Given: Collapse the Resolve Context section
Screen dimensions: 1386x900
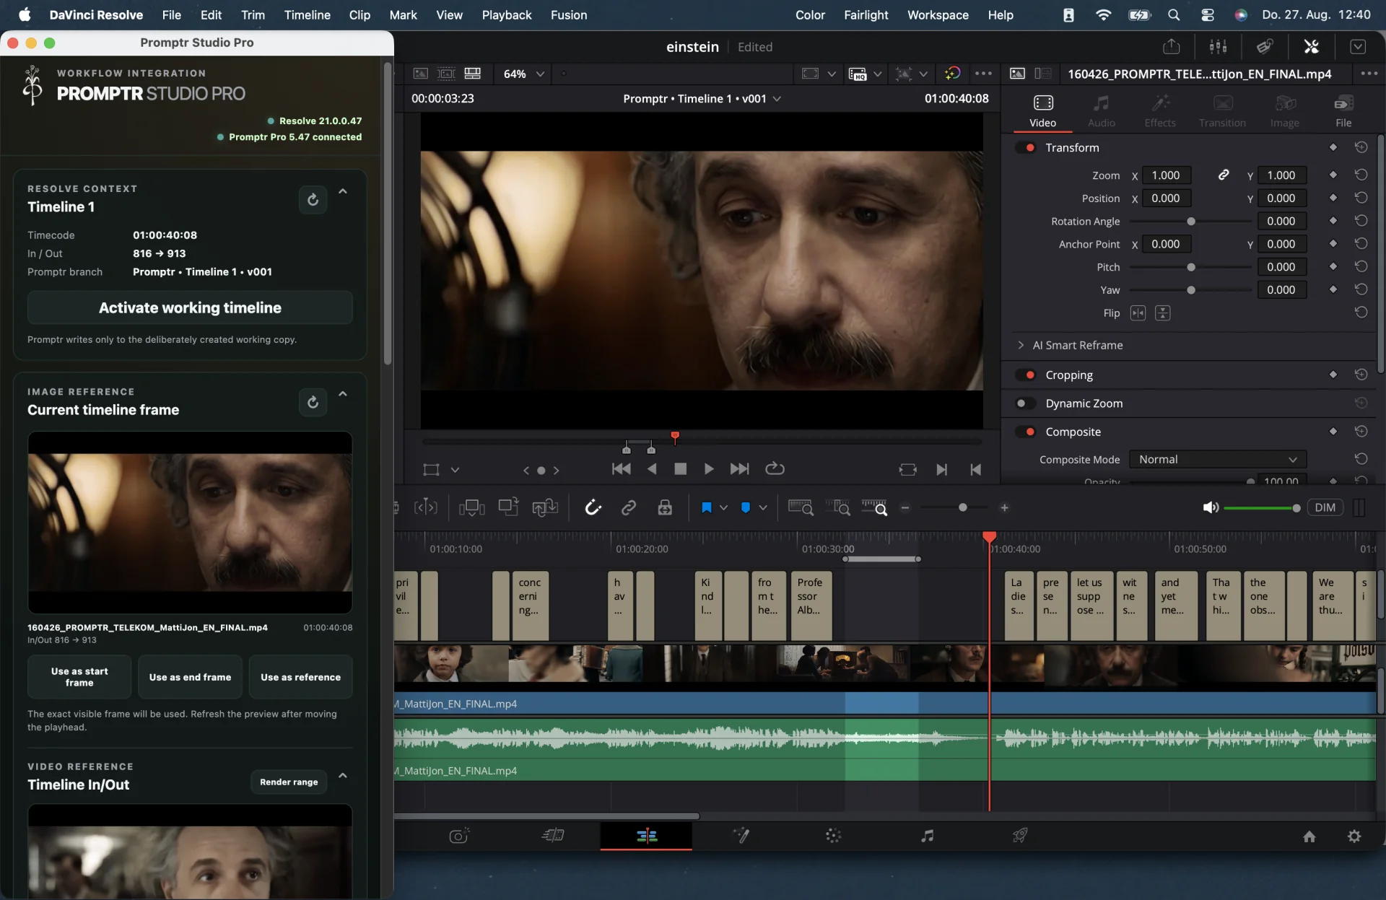Looking at the screenshot, I should 343,192.
